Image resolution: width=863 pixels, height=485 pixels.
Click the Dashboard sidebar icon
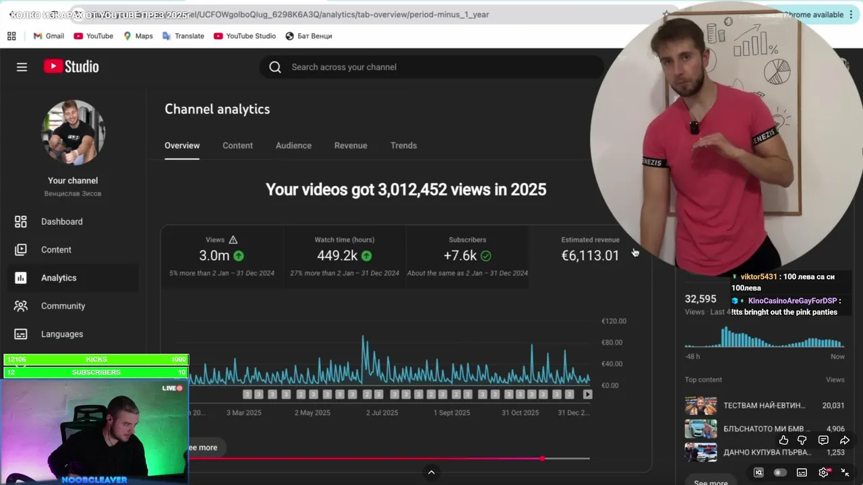tap(21, 222)
